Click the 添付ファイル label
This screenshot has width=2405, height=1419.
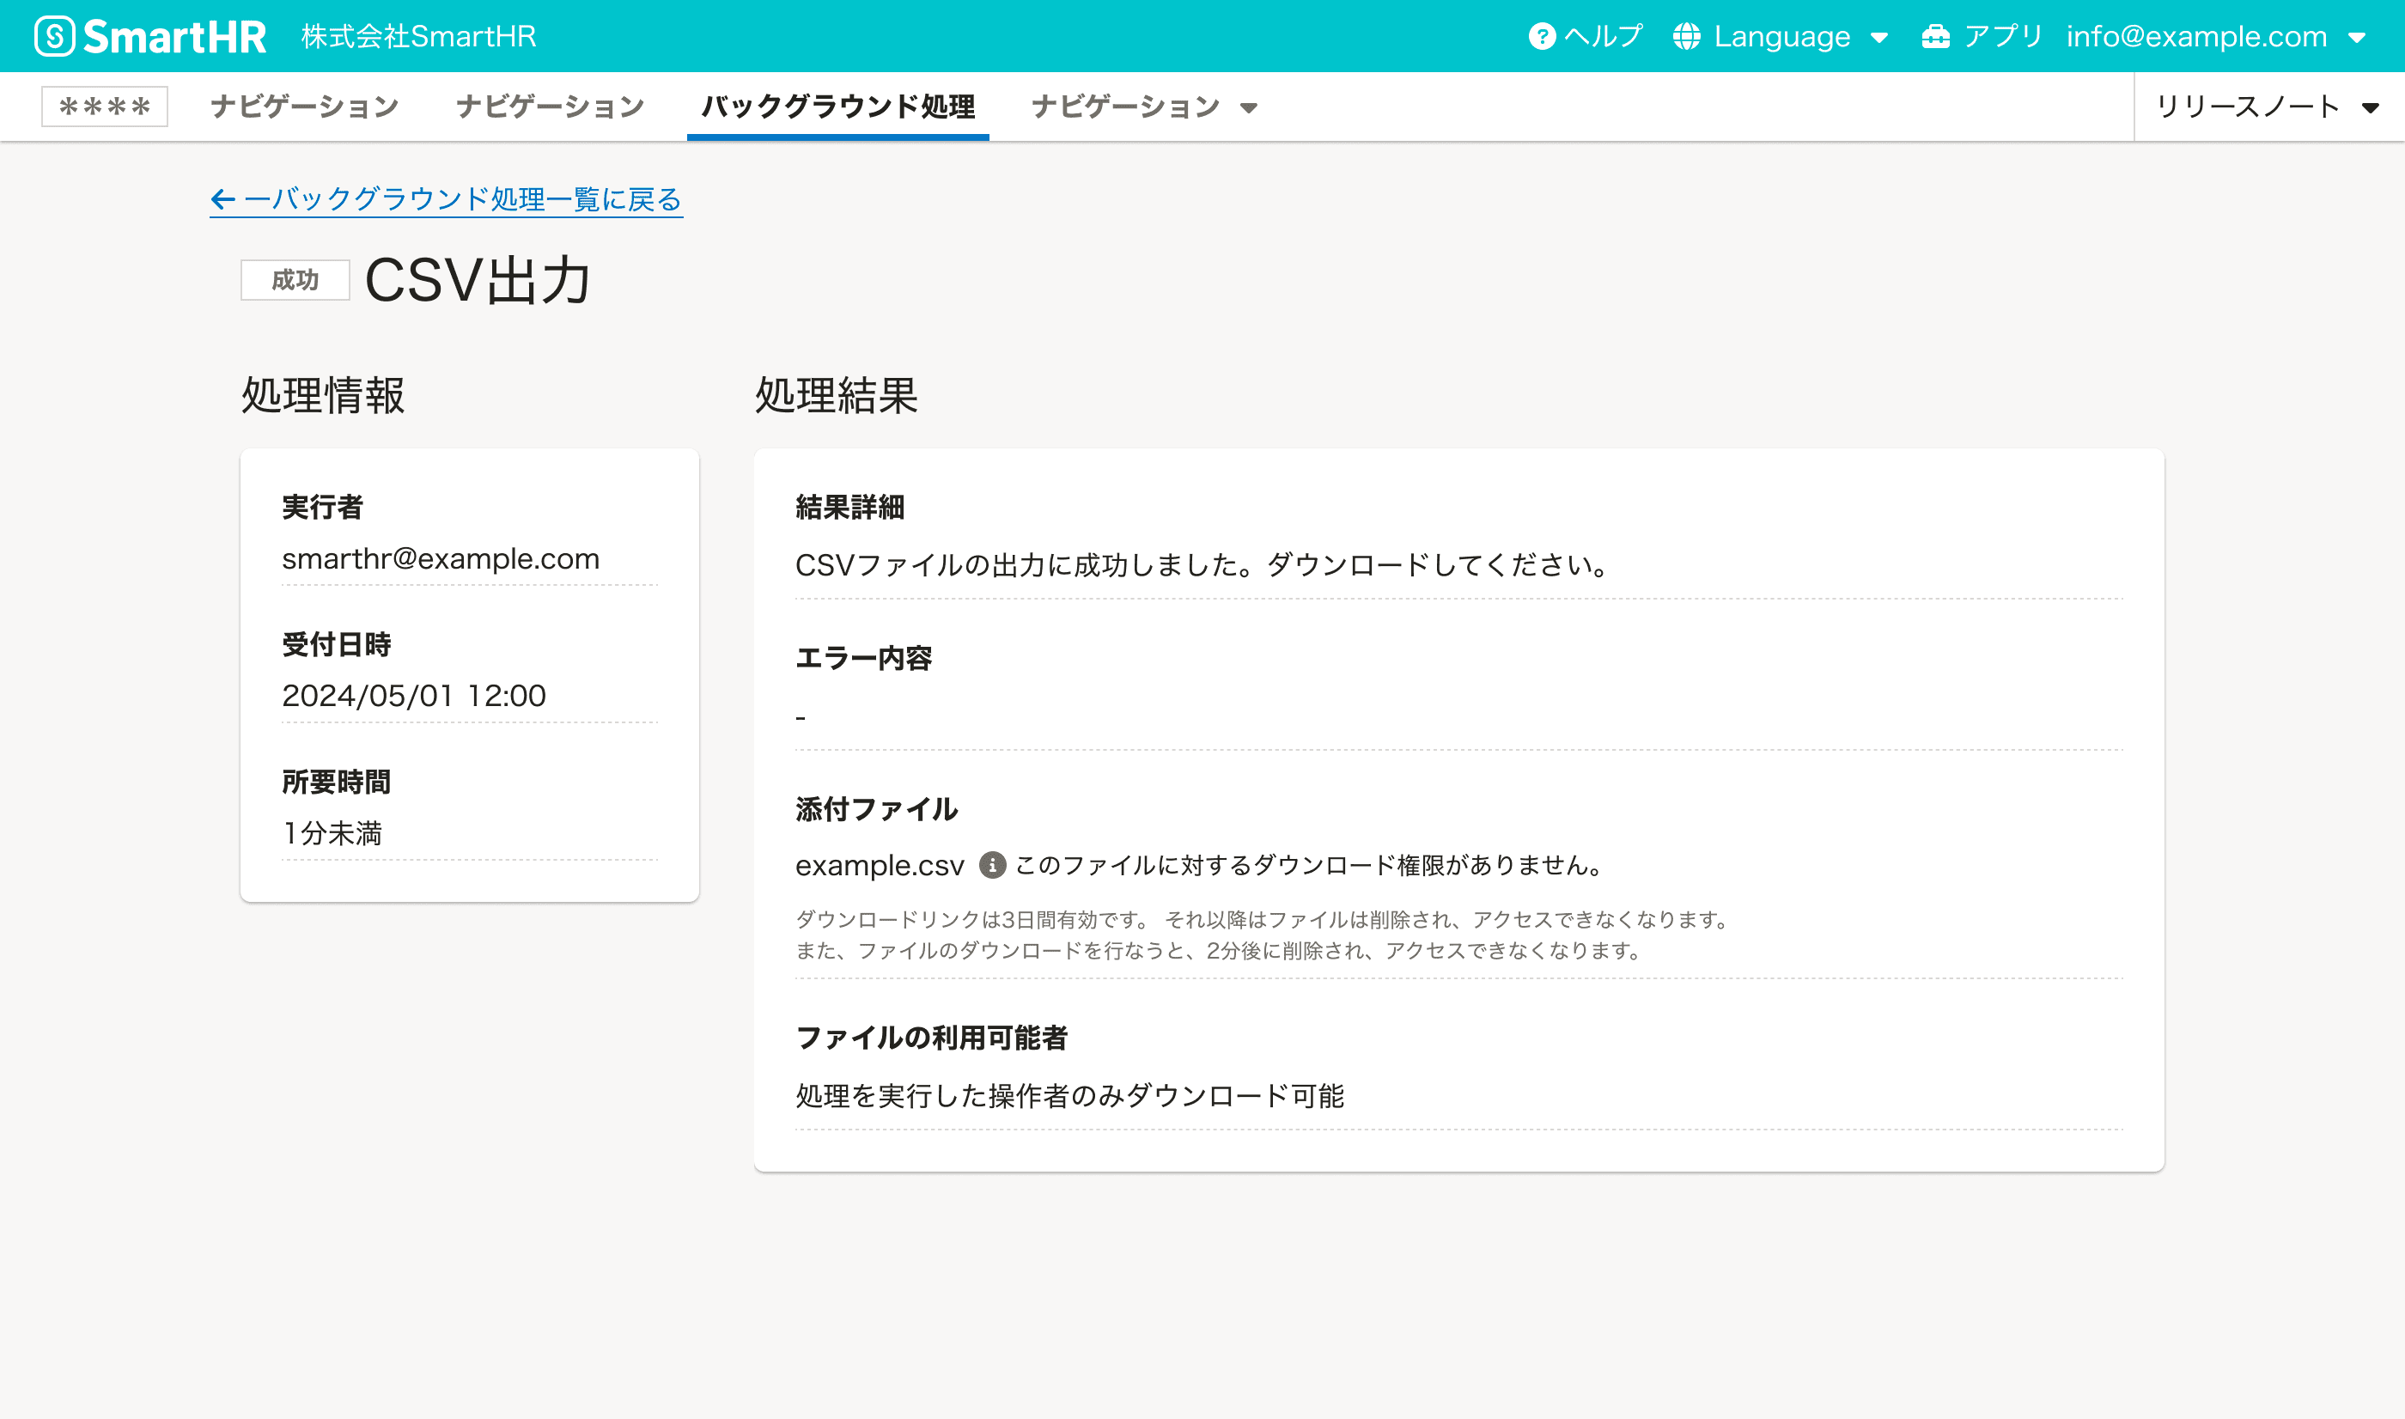pyautogui.click(x=877, y=809)
